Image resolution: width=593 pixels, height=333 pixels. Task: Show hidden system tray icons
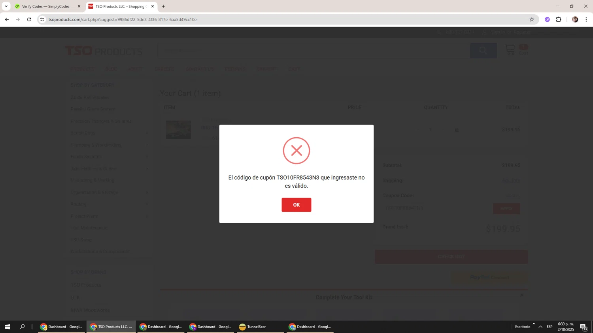(x=540, y=327)
